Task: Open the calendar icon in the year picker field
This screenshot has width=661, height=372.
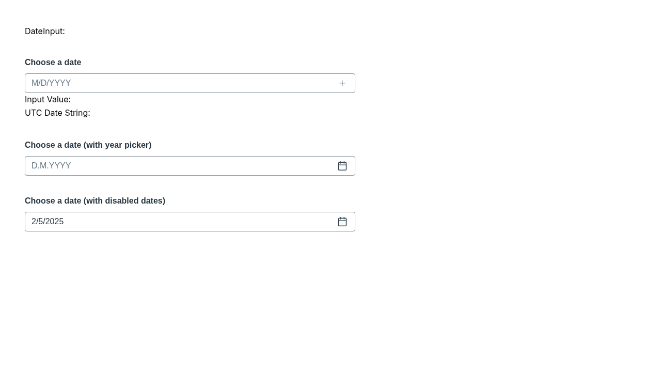Action: (x=342, y=166)
